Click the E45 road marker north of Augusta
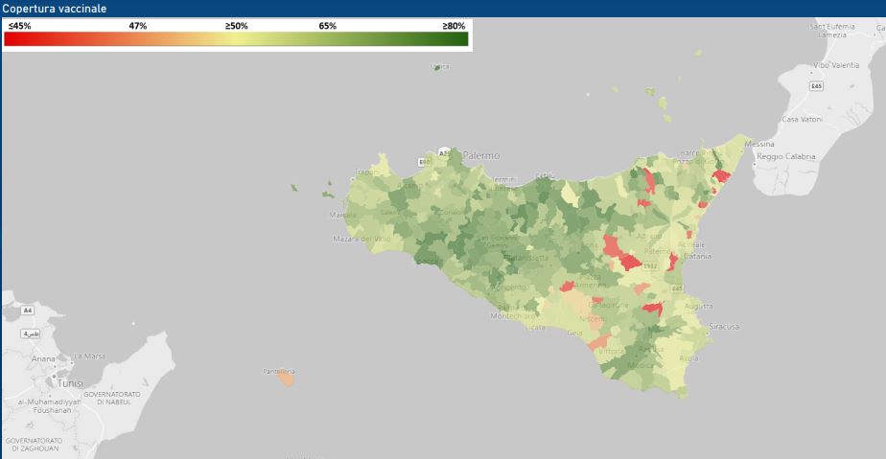 677,288
